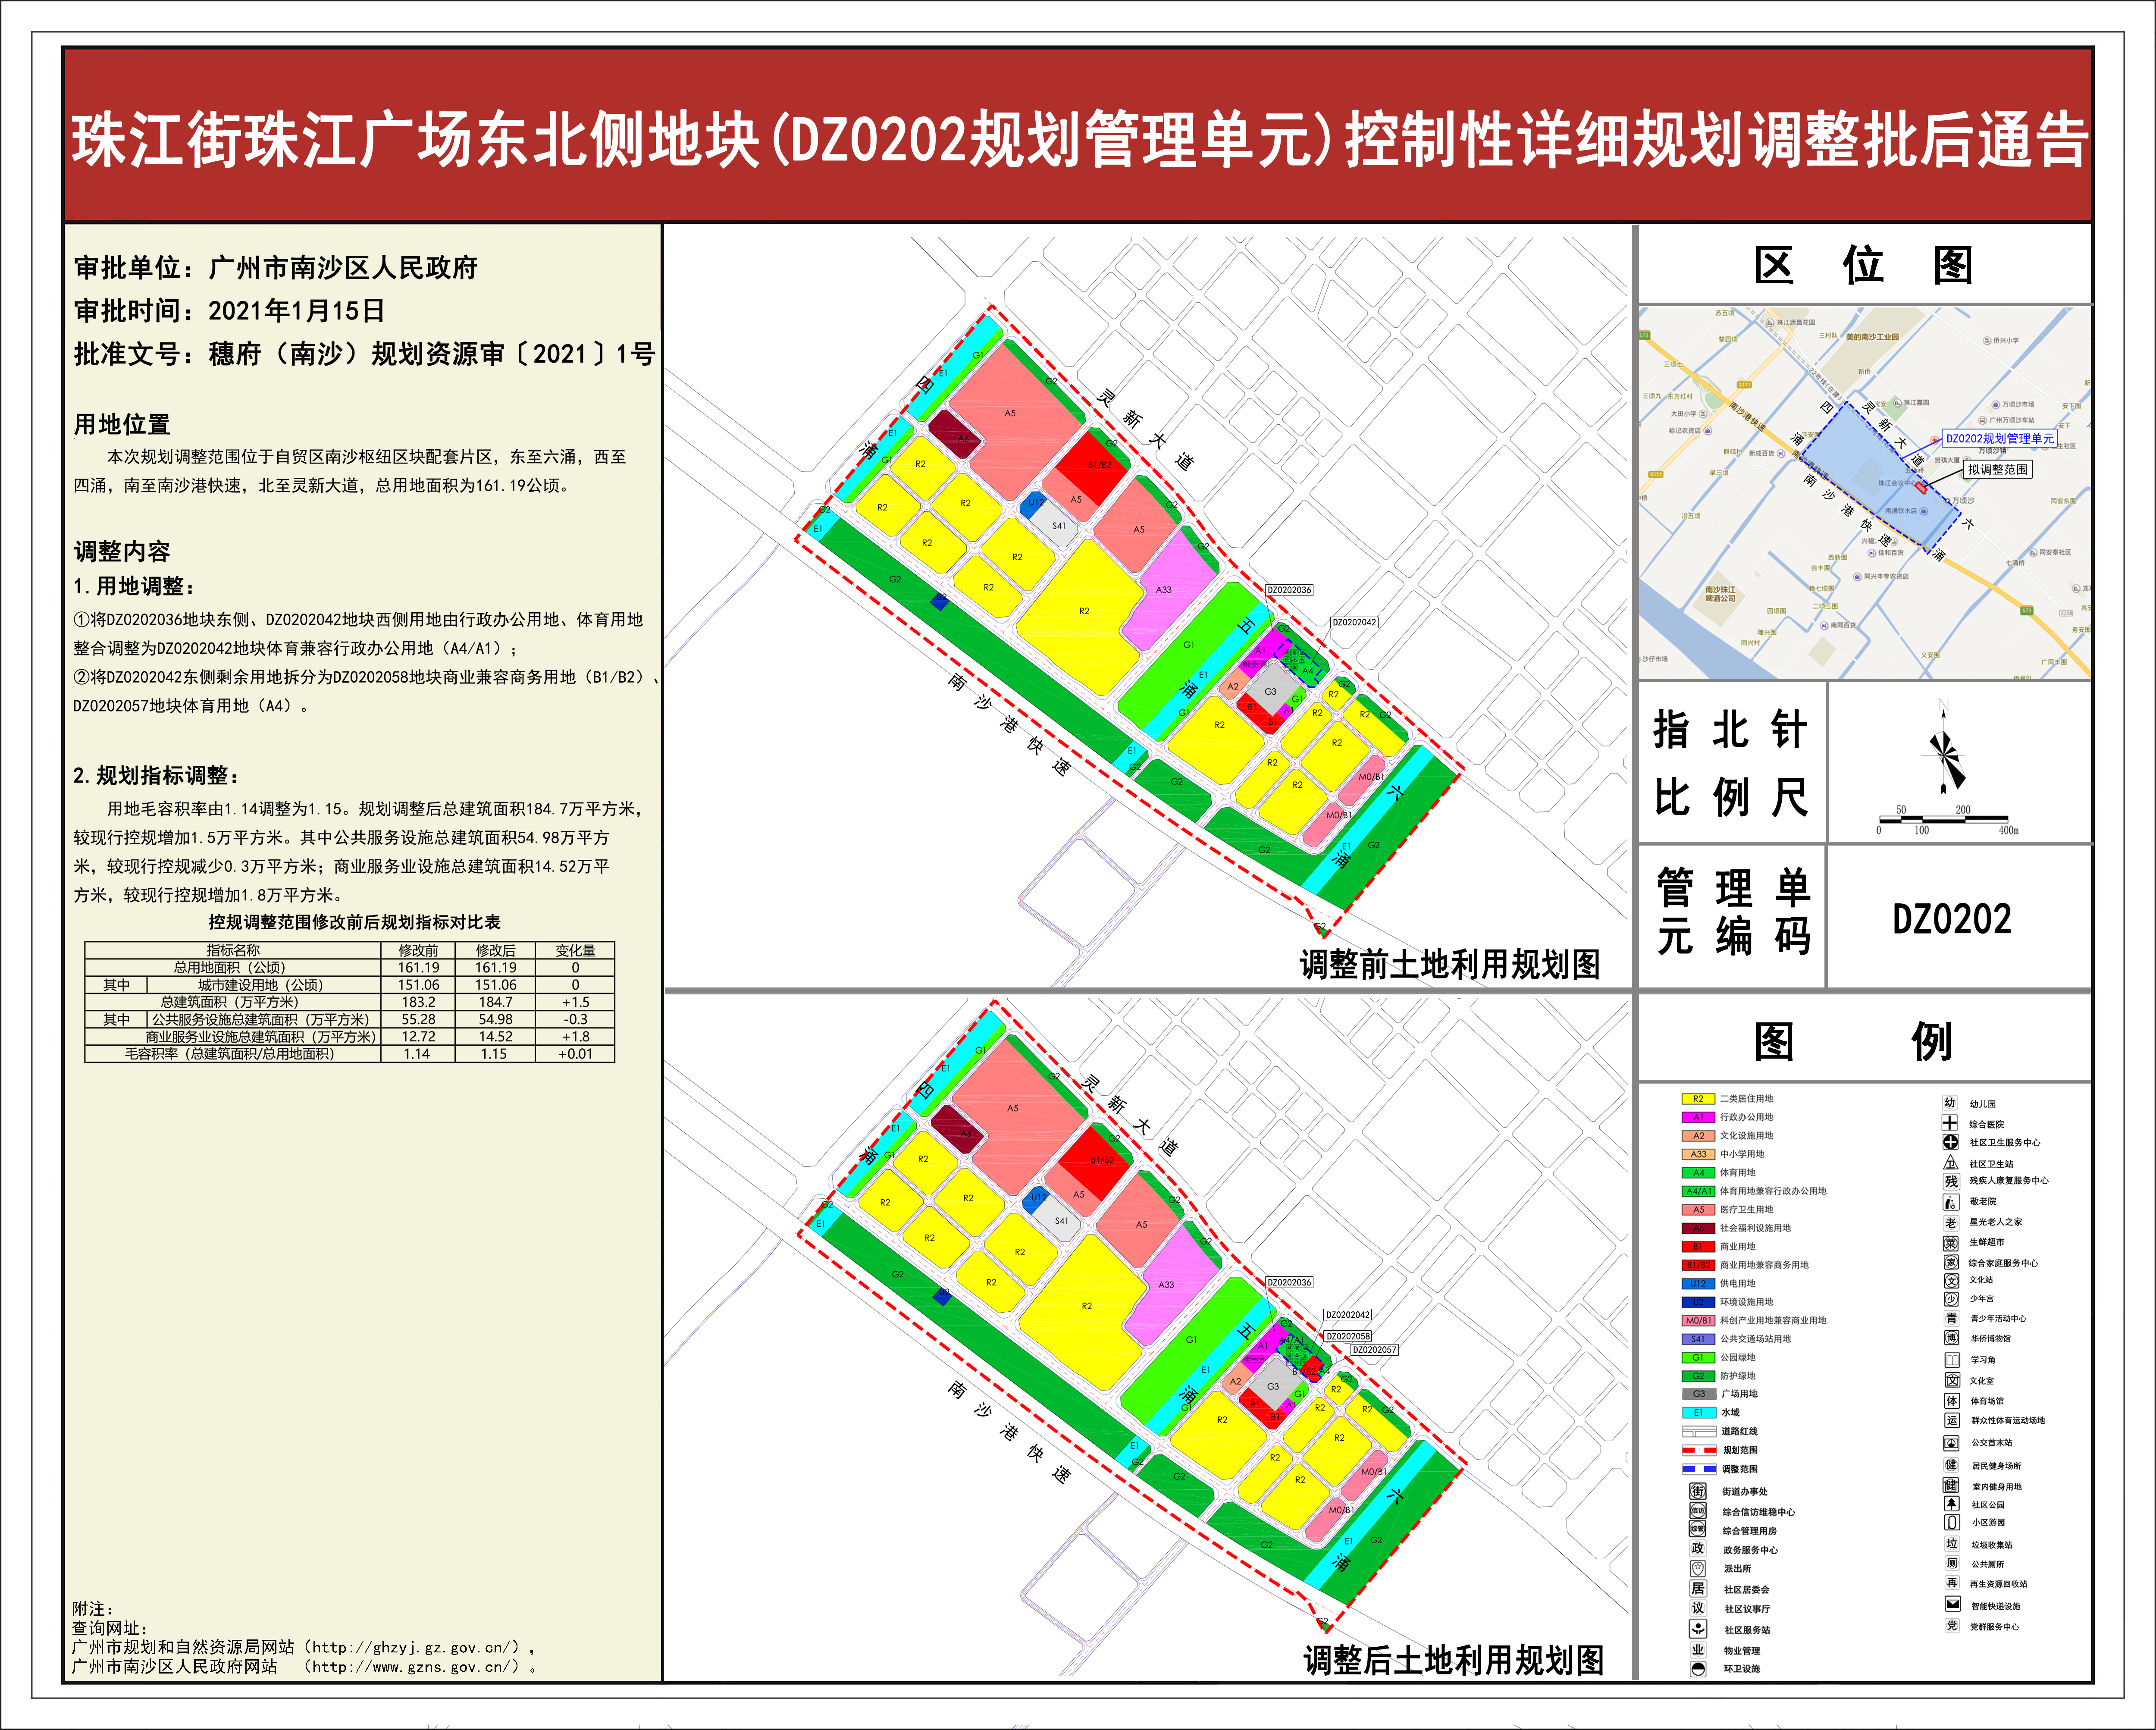Select the 垃圾收集站 legend icon
2156x1730 pixels.
click(1952, 1544)
